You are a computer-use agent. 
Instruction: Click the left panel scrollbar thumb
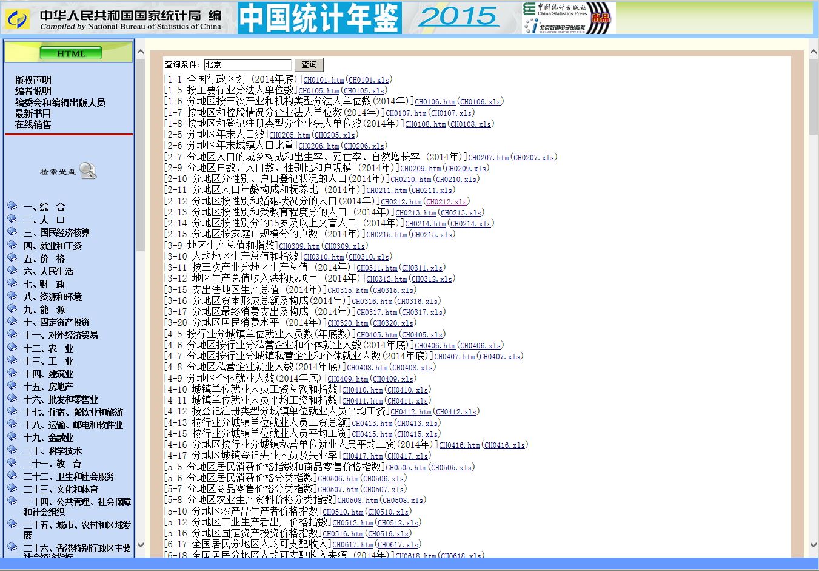(x=141, y=155)
